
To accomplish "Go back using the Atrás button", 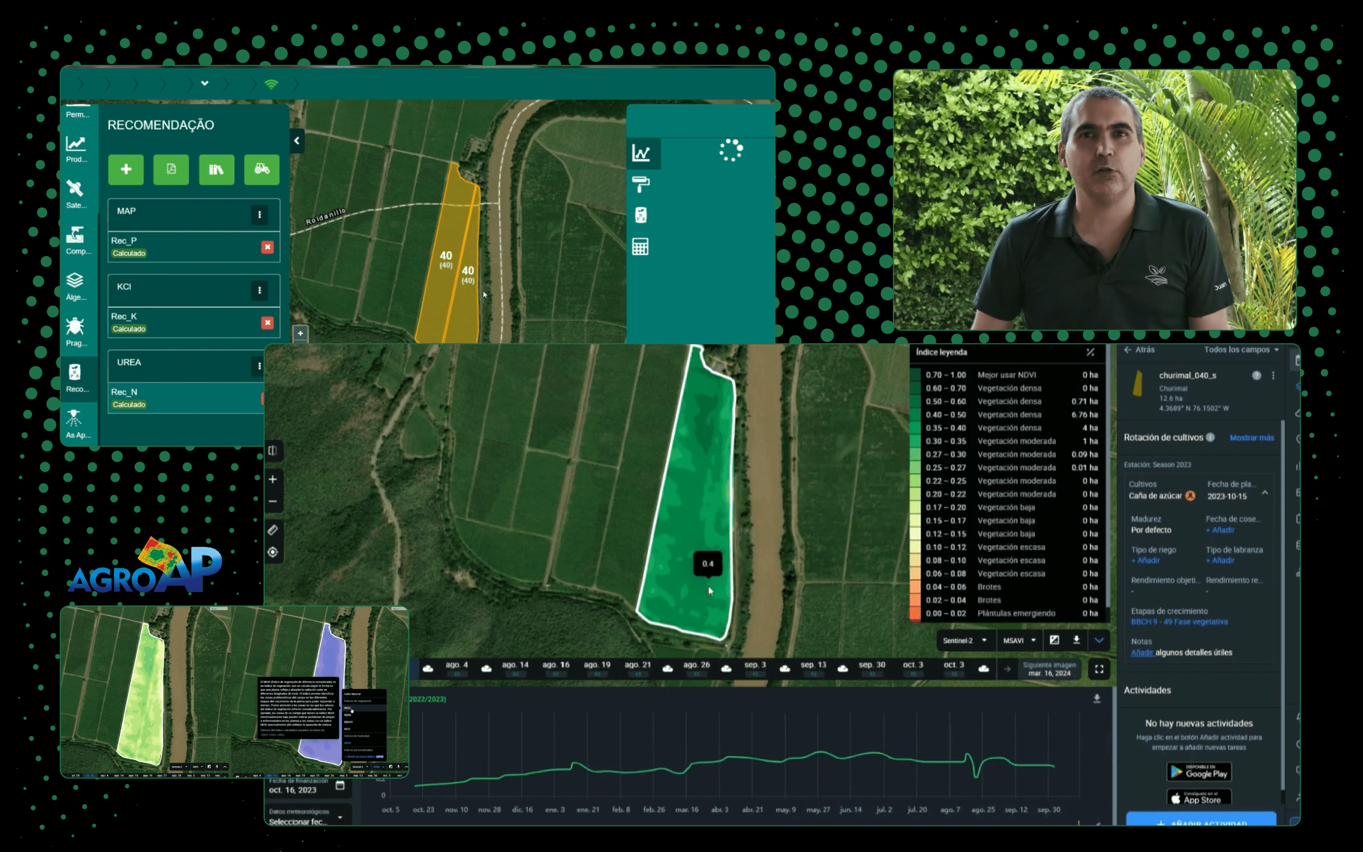I will click(x=1139, y=349).
